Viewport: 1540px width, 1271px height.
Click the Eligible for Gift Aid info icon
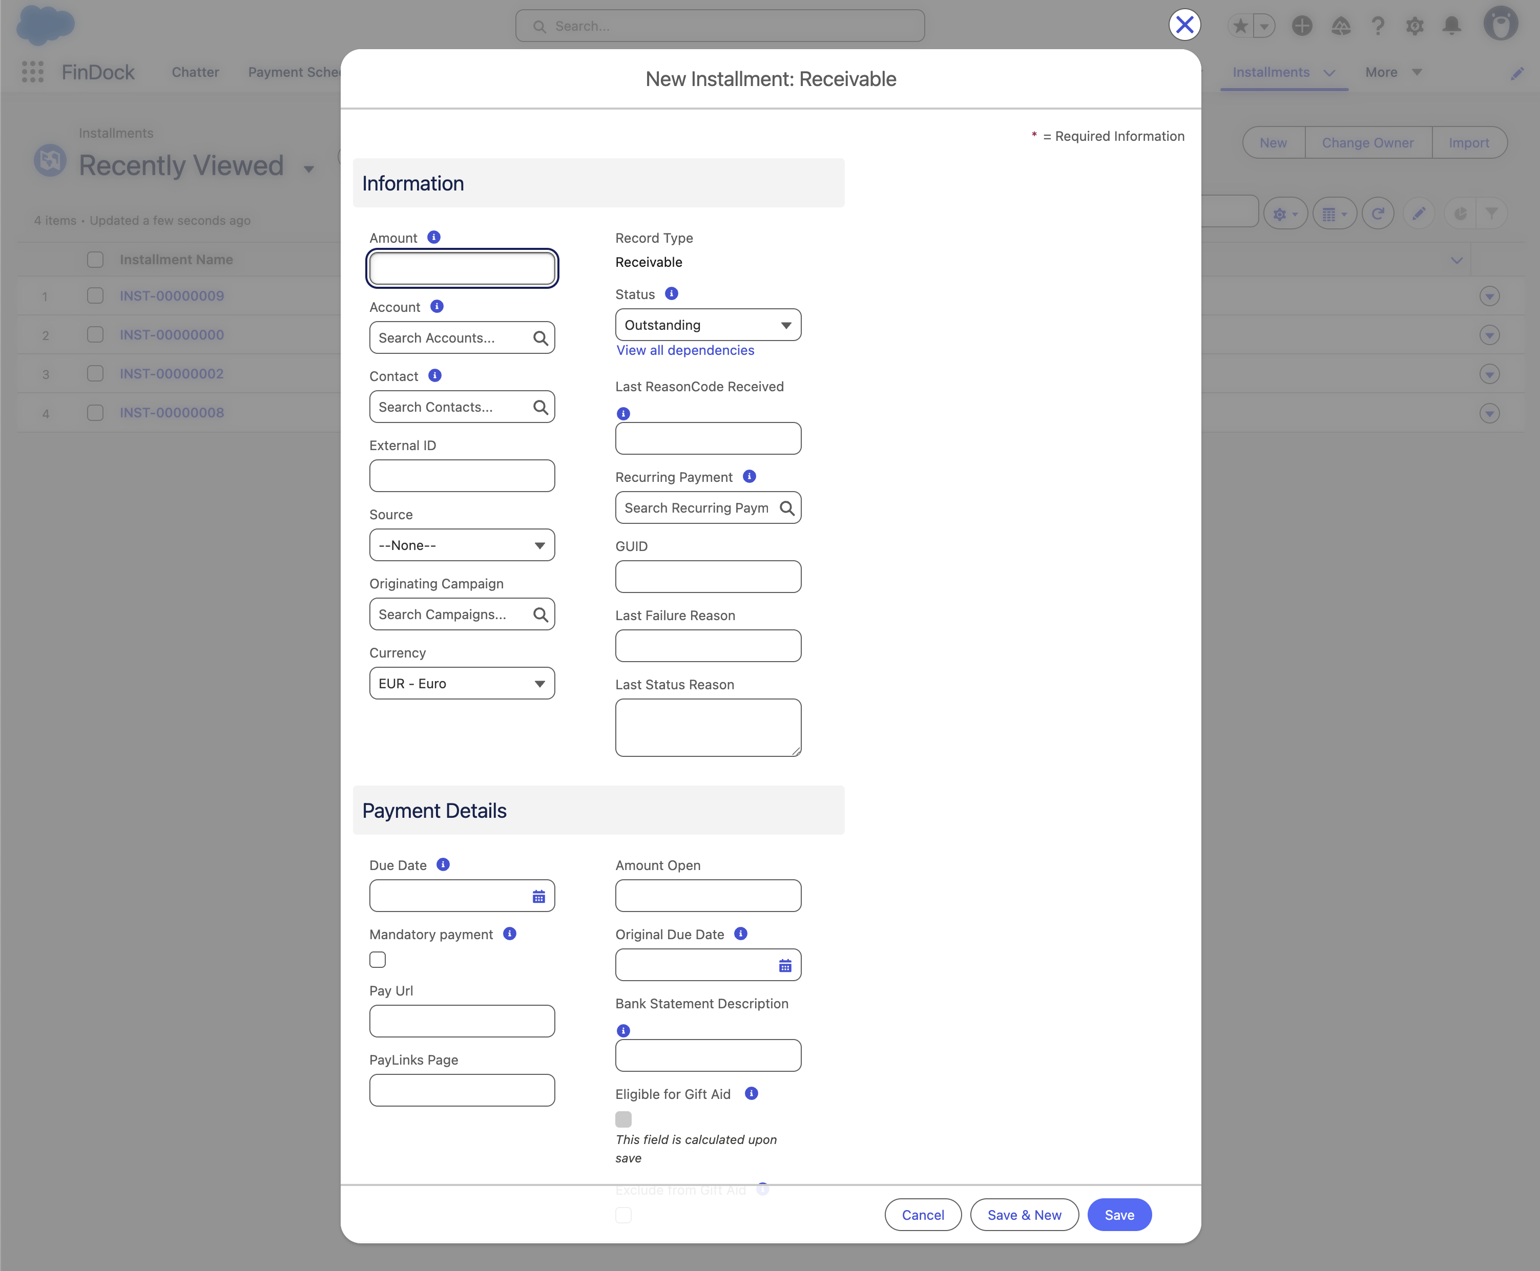point(752,1093)
